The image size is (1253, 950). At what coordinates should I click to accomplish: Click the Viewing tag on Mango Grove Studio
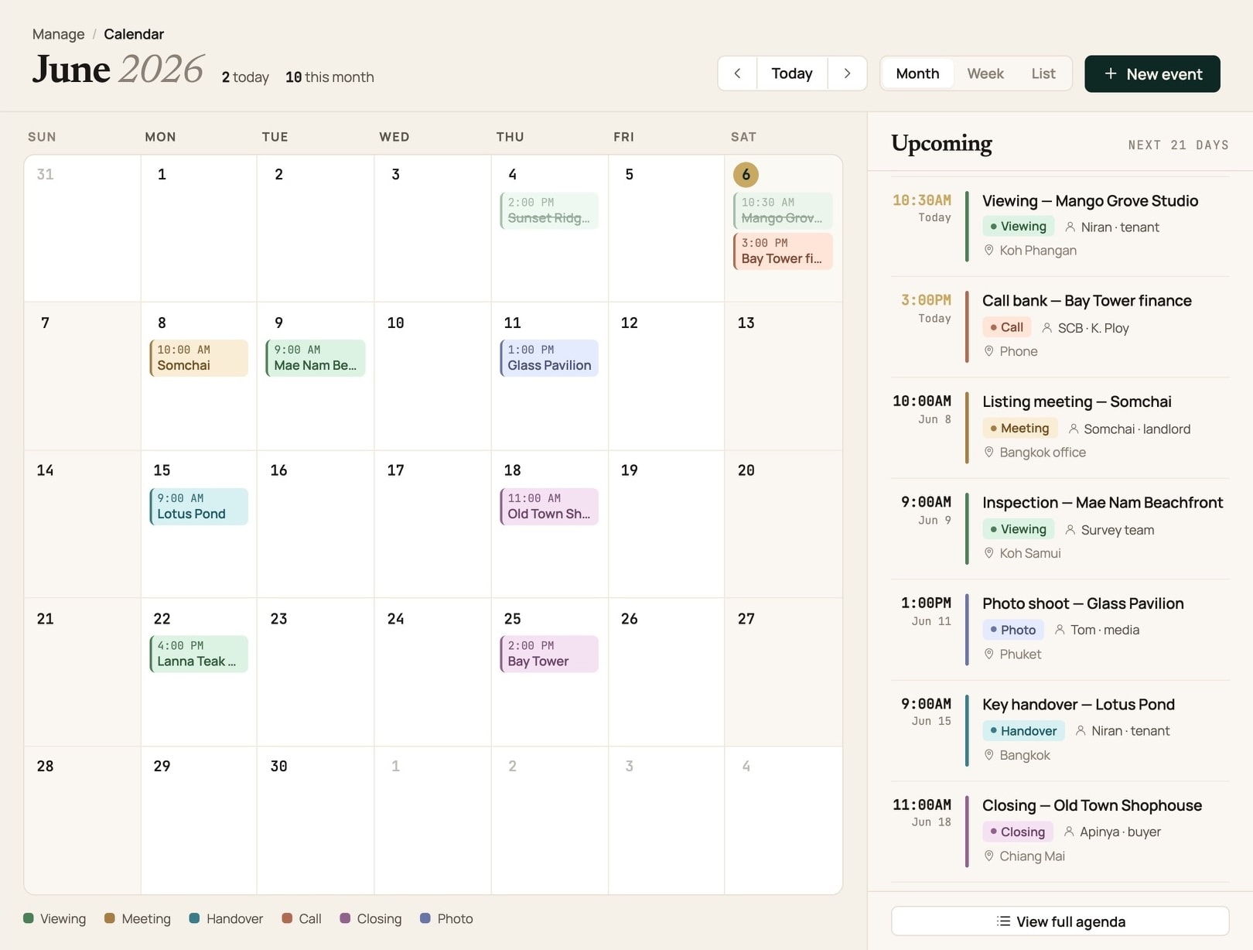tap(1018, 226)
